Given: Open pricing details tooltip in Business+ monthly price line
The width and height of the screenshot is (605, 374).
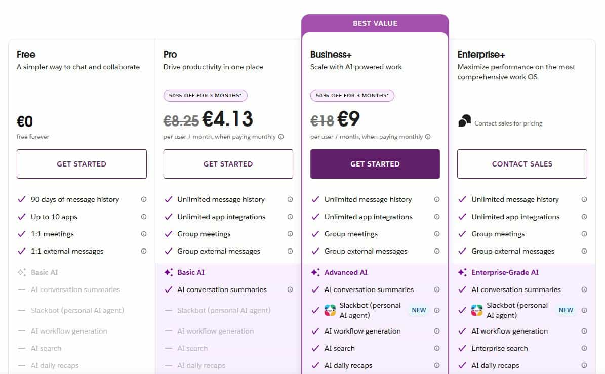Looking at the screenshot, I should [428, 137].
